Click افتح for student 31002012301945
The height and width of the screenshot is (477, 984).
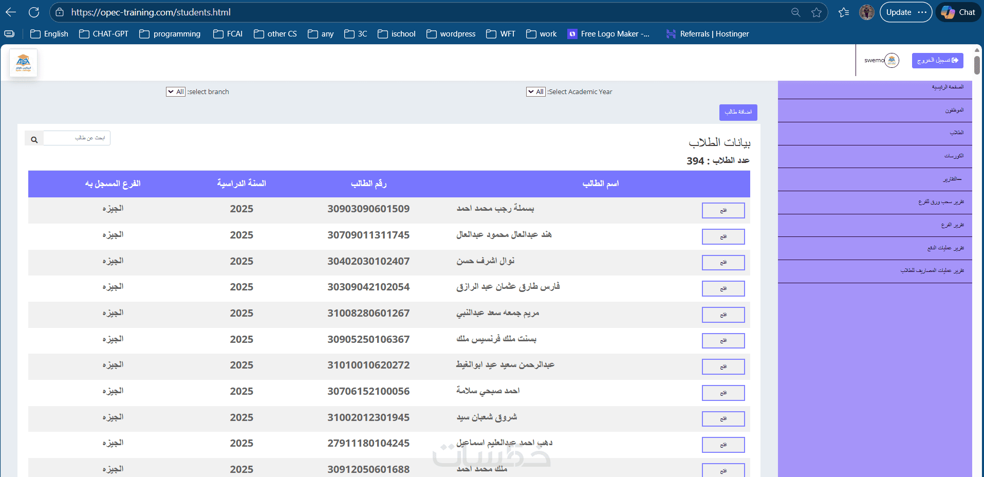(x=723, y=419)
